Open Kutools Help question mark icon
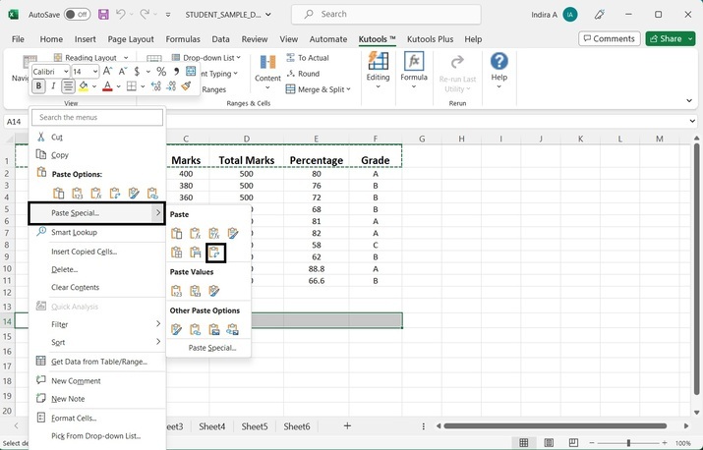Viewport: 703px width, 450px height. click(x=498, y=63)
